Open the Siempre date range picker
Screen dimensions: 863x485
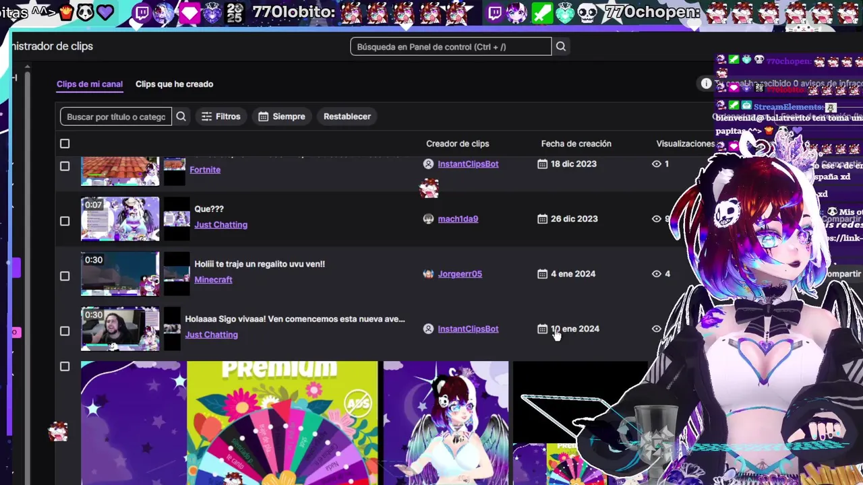(282, 117)
